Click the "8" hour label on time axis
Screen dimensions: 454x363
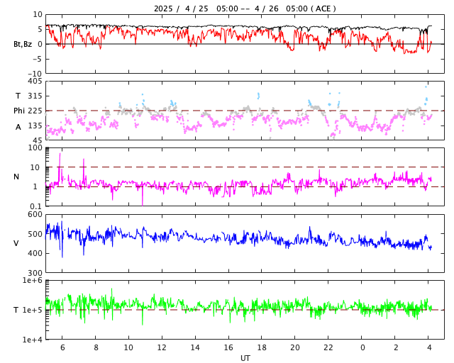coord(96,347)
